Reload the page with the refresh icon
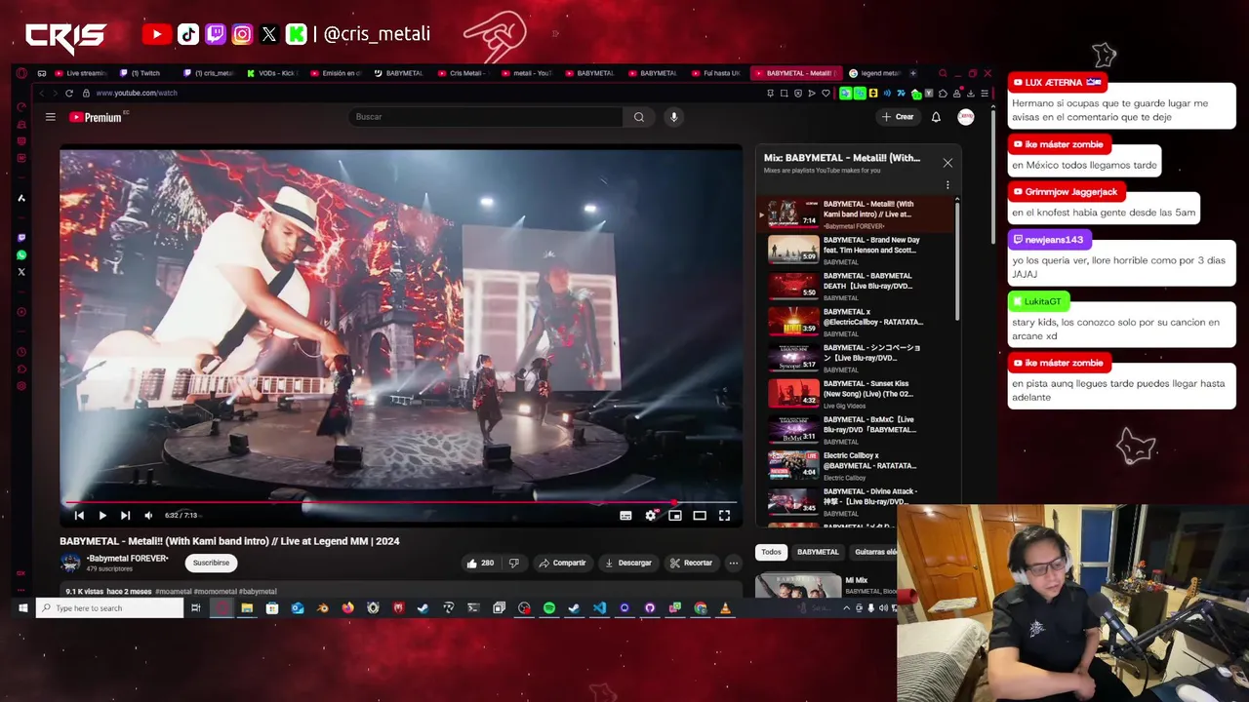Viewport: 1249px width, 702px height. [x=69, y=93]
